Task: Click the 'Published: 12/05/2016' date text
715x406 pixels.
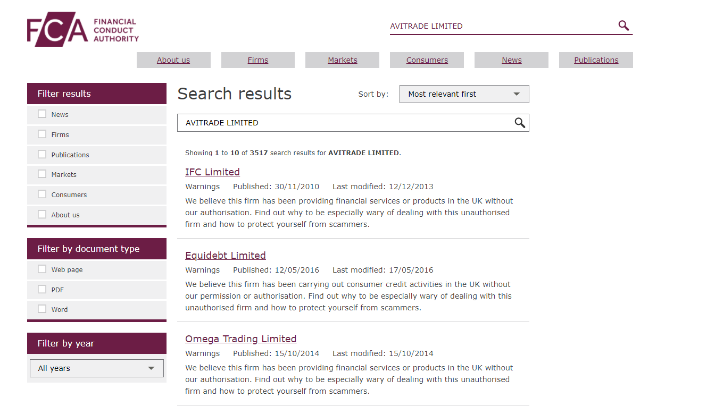Action: [x=276, y=270]
